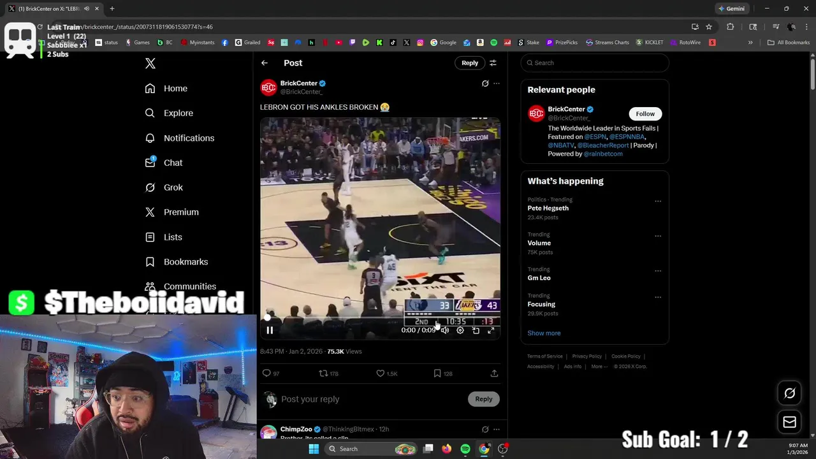The image size is (816, 459).
Task: Open @rainbetcom link in bio
Action: 603,154
